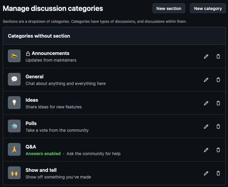Click the edit pencil for Announcements

coord(206,56)
